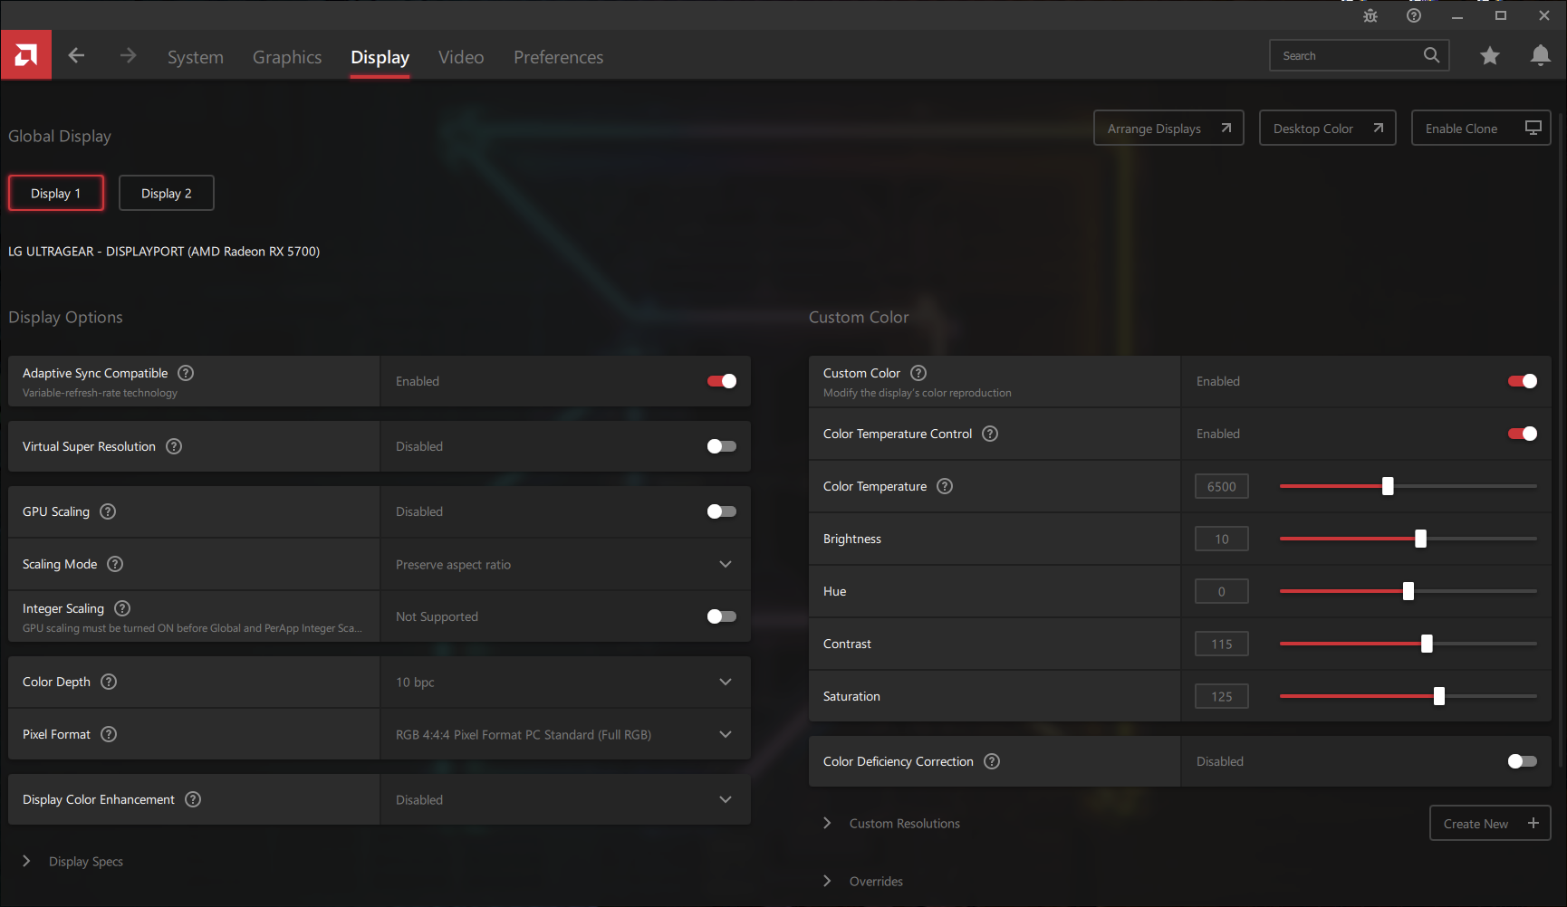Open Color Depth dropdown
Image resolution: width=1567 pixels, height=907 pixels.
point(565,682)
